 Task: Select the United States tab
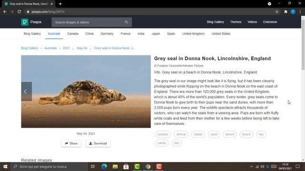pyautogui.click(x=221, y=34)
